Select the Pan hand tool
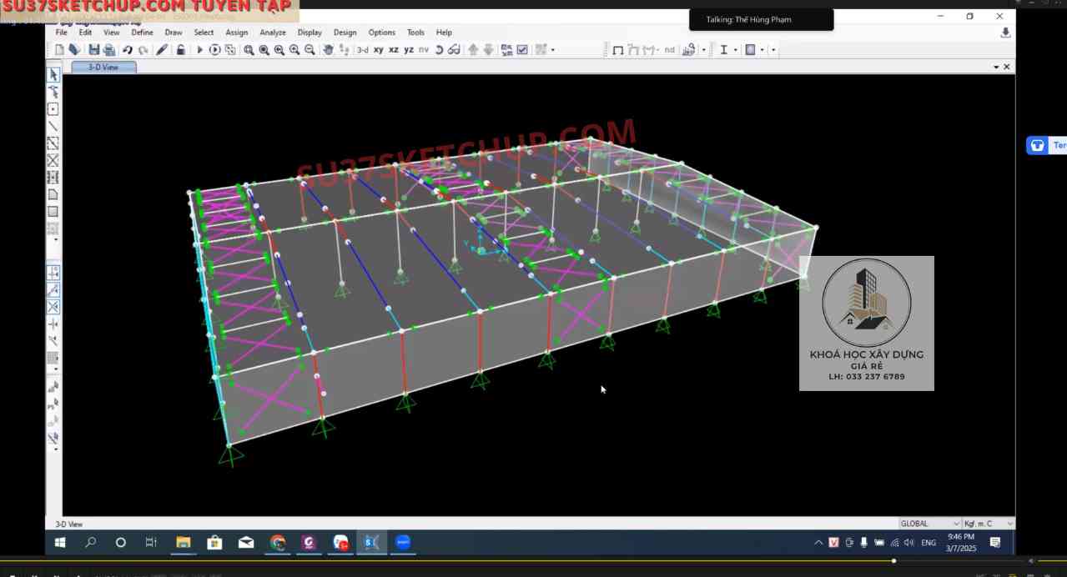Screen dimensions: 1067x577 [x=328, y=50]
